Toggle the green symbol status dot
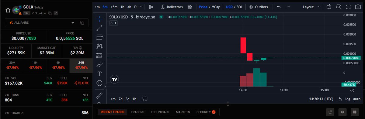 pos(161,17)
